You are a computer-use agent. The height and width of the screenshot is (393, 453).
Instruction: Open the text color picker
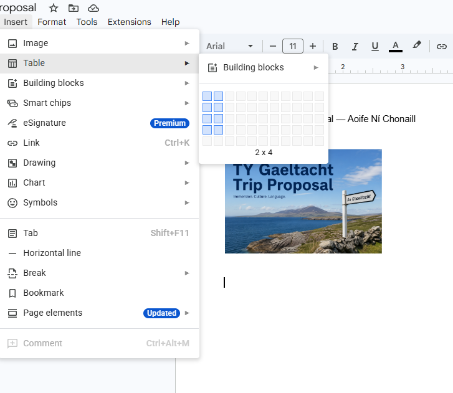point(396,46)
